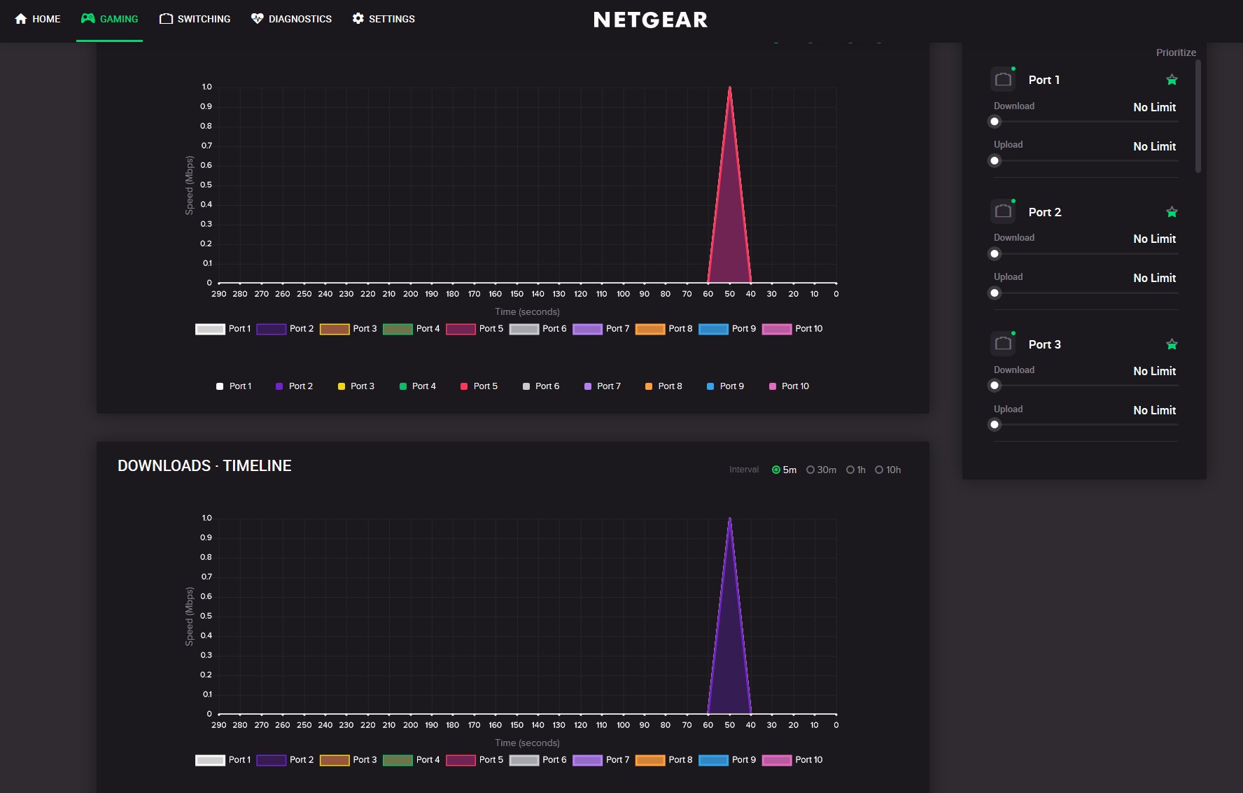Click the Gaming controller icon
Viewport: 1243px width, 793px height.
tap(87, 19)
